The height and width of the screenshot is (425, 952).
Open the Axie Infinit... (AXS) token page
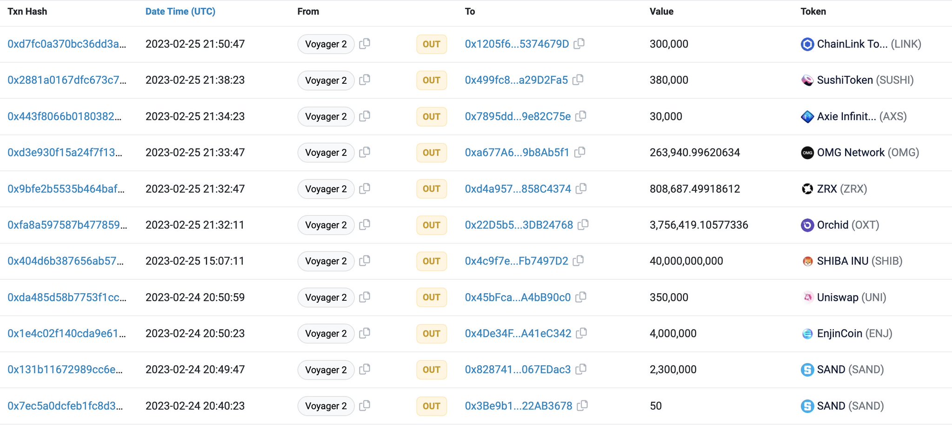pyautogui.click(x=862, y=116)
